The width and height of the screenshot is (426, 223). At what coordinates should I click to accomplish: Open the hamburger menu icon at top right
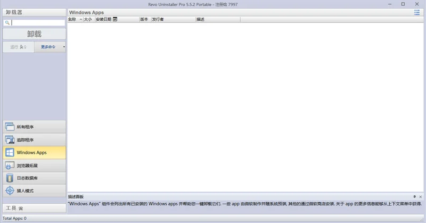tap(417, 12)
